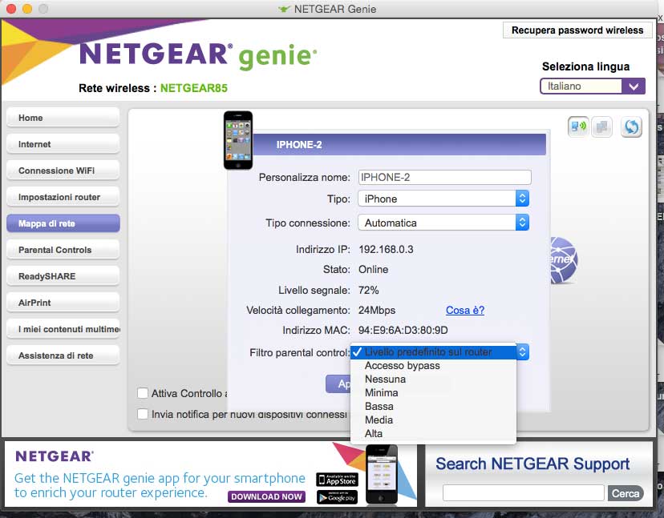This screenshot has height=518, width=664.
Task: Check Invia notifica per nuovi dispositivi
Action: click(x=143, y=414)
